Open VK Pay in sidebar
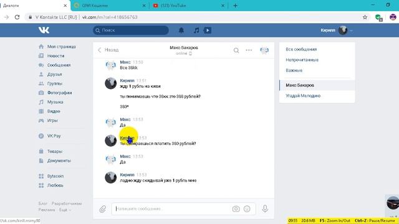Image resolution: width=399 pixels, height=224 pixels. point(54,136)
